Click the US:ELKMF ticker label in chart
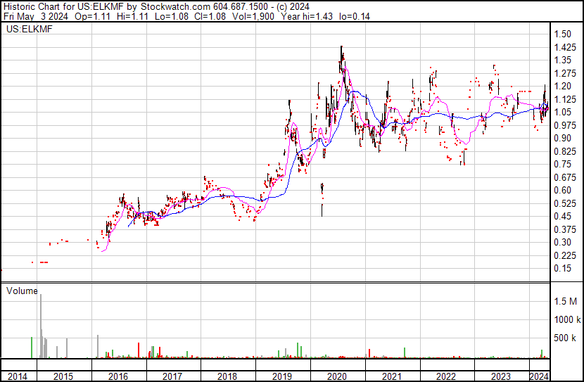The height and width of the screenshot is (382, 584). tap(30, 29)
